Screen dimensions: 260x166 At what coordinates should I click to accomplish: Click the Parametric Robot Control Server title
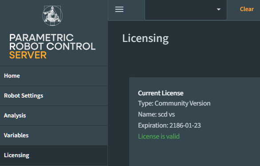[52, 46]
